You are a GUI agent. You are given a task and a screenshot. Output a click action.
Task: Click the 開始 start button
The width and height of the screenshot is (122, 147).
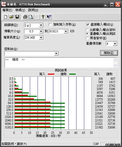pos(109,53)
